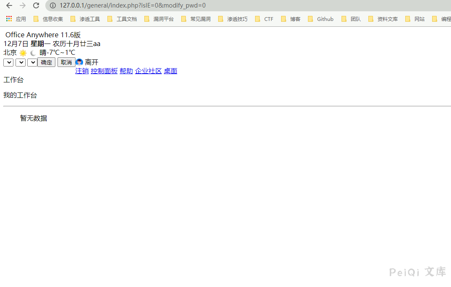
Task: Expand the second weather location dropdown
Action: pos(20,62)
